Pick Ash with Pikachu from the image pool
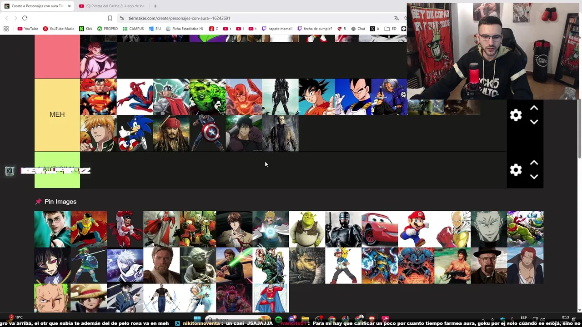The width and height of the screenshot is (582, 327). 343,265
